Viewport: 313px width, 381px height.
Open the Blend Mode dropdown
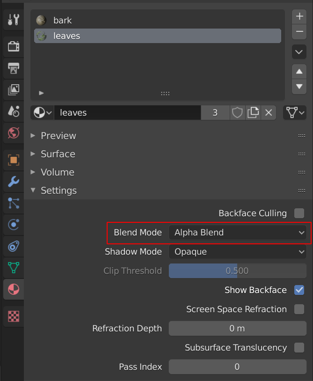tap(237, 233)
